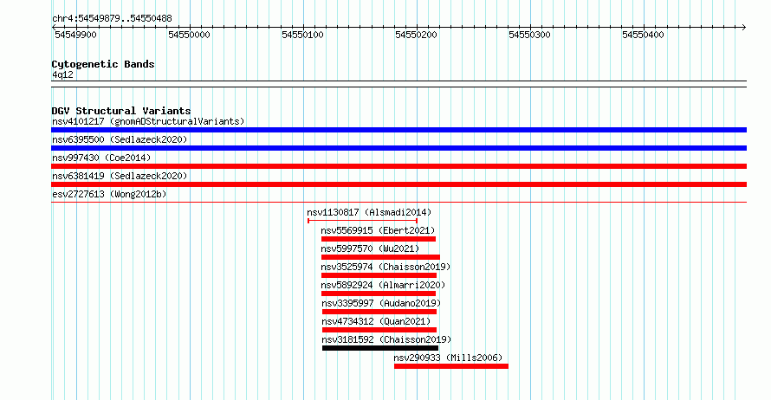The image size is (771, 400).
Task: Open nsv997430 (Coe2014) variant label
Action: [101, 158]
